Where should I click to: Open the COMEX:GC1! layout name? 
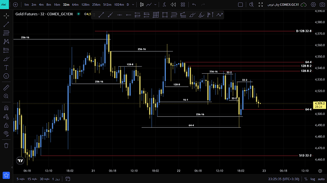coord(283,5)
